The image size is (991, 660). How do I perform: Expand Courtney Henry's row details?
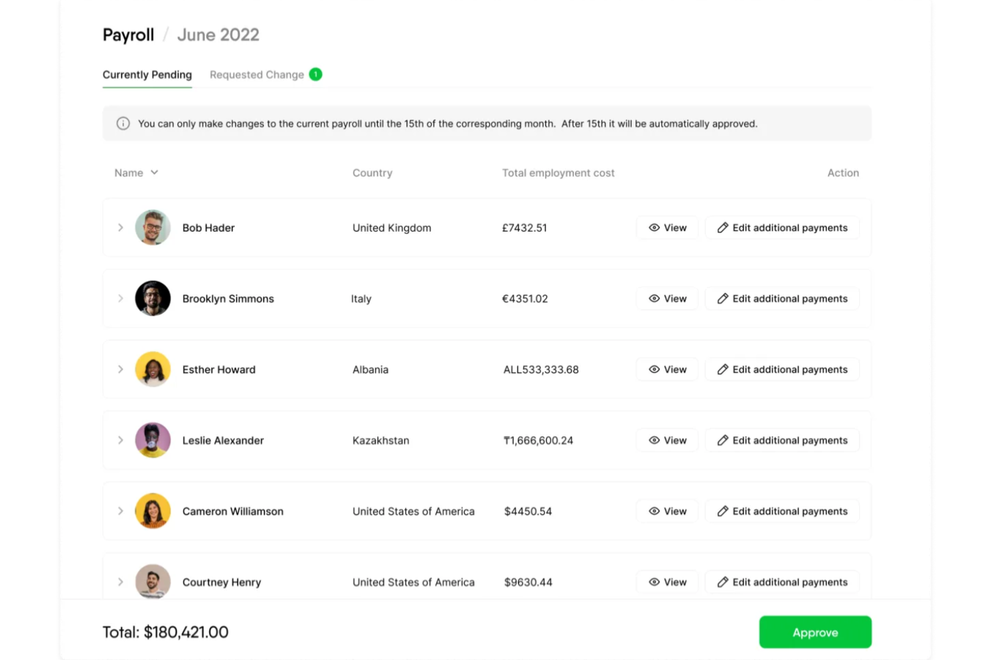pyautogui.click(x=121, y=582)
